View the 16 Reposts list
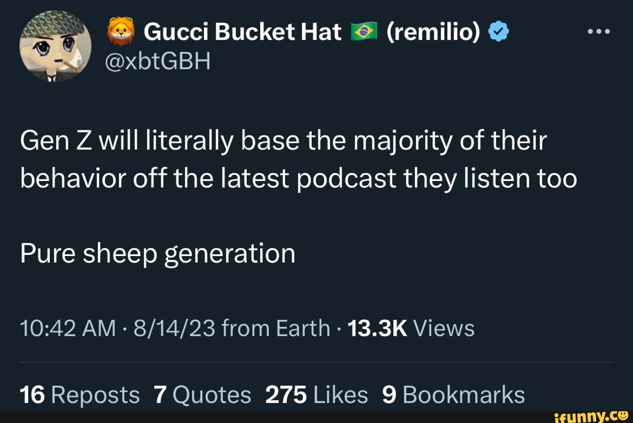The width and height of the screenshot is (633, 423). [78, 394]
